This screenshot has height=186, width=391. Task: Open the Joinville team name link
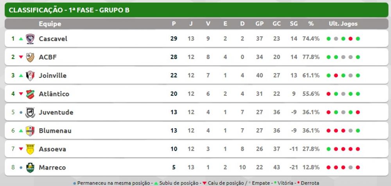click(x=53, y=75)
